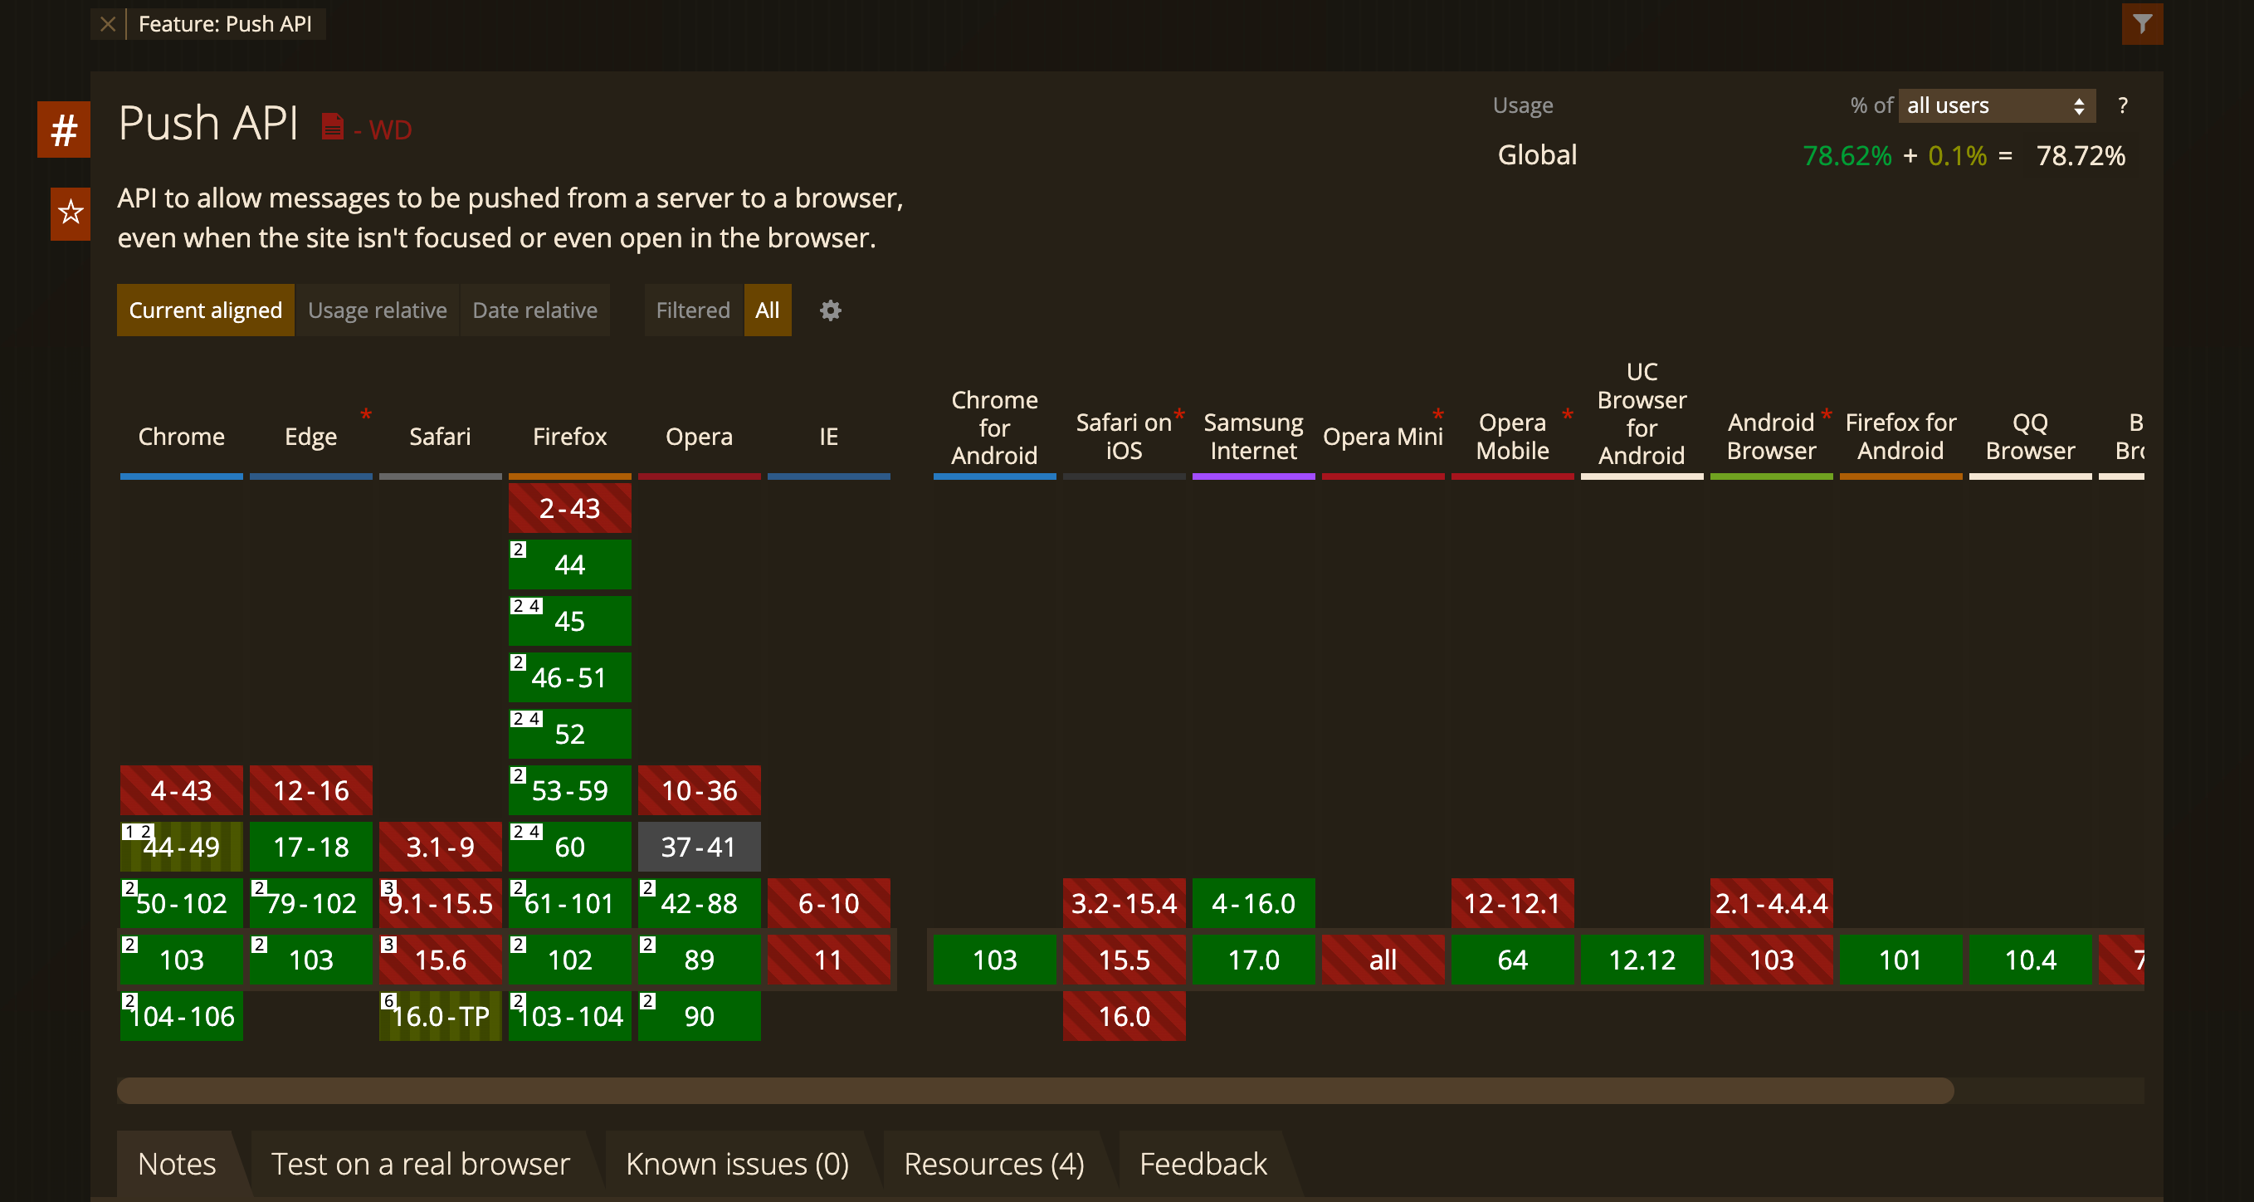Click the asterisk next to Opera Mini
Screen dimensions: 2254x1202
[1437, 414]
